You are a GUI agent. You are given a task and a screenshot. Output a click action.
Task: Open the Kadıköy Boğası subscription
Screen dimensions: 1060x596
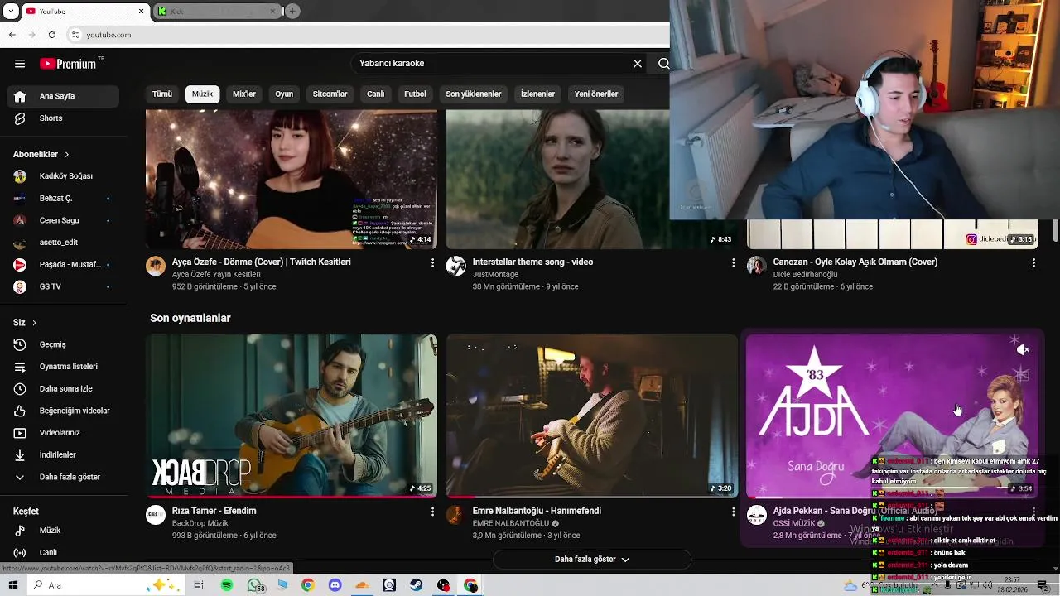pos(63,176)
